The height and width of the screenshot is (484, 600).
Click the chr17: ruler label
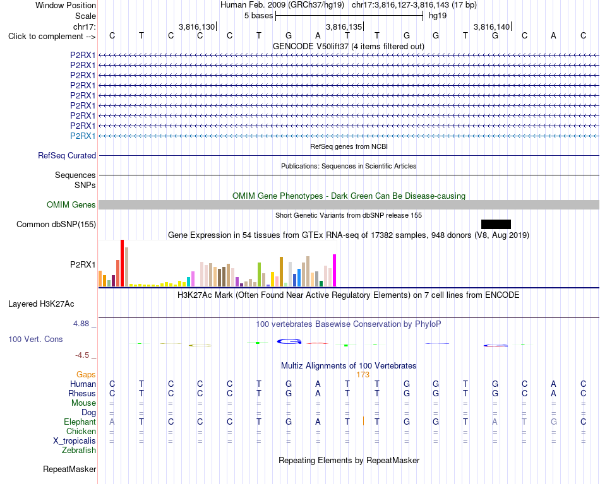coord(84,27)
